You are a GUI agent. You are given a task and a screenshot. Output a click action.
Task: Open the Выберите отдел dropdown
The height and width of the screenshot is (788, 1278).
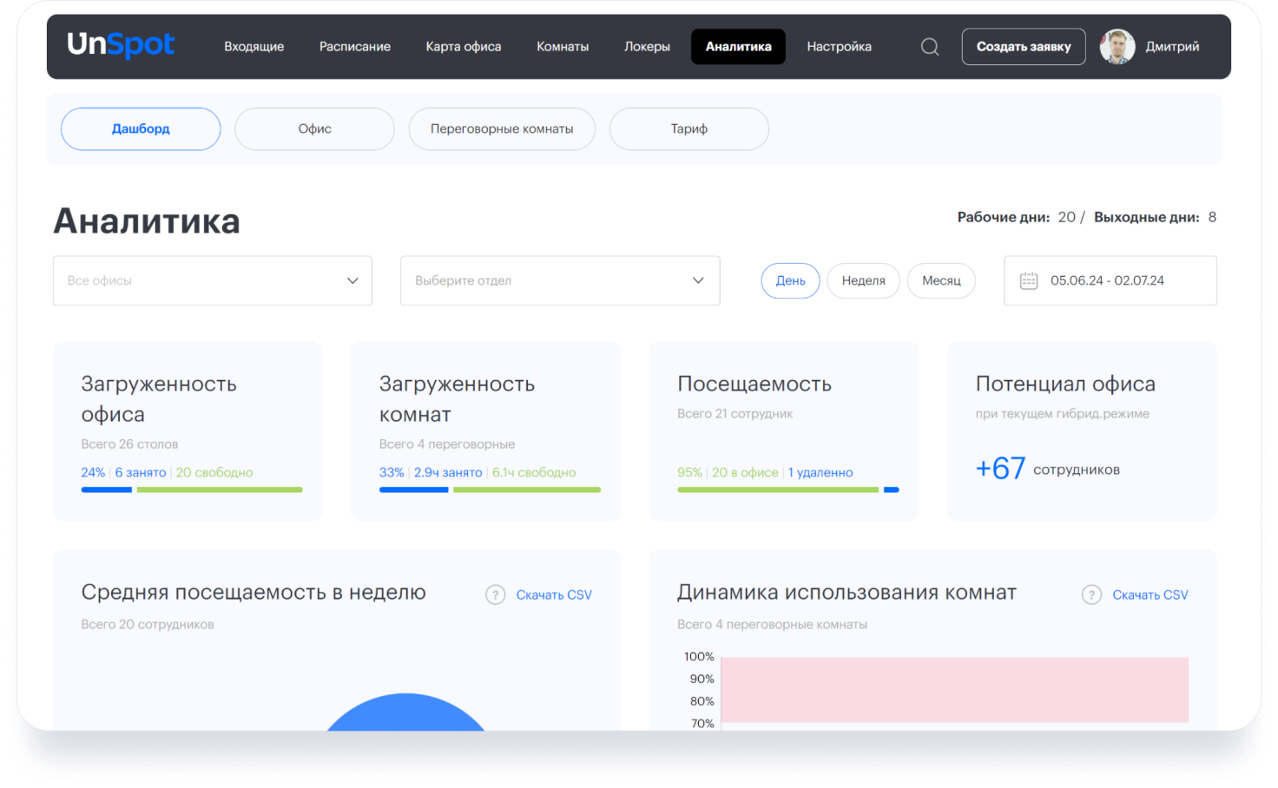(x=560, y=280)
